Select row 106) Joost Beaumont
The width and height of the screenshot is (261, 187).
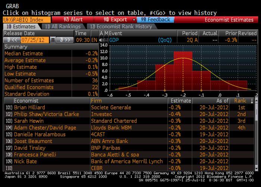(129, 141)
